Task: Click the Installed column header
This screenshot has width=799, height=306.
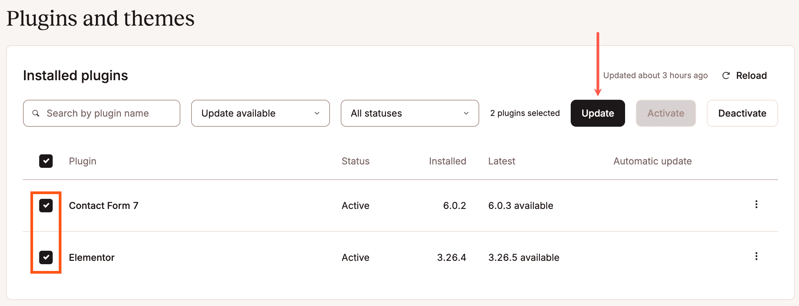Action: (x=447, y=161)
